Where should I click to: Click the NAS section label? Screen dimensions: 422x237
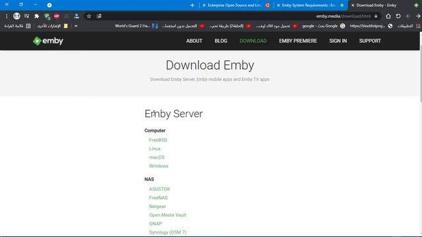[149, 179]
